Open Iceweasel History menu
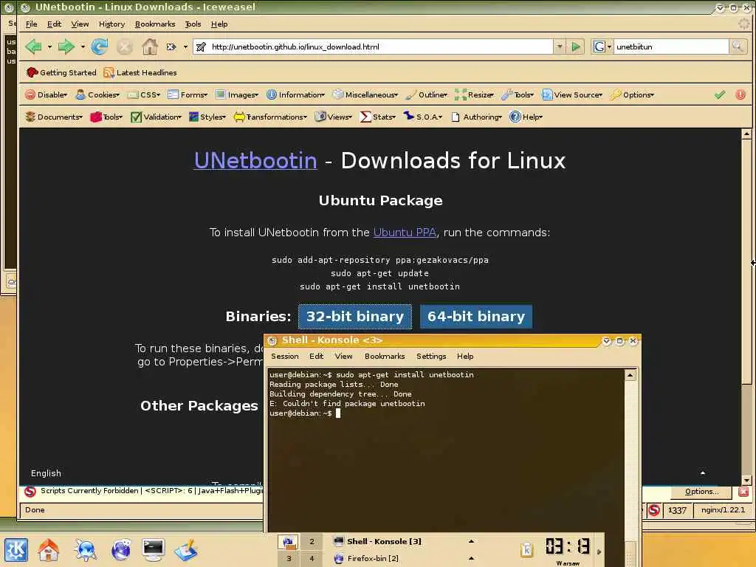Image resolution: width=756 pixels, height=567 pixels. click(x=112, y=24)
